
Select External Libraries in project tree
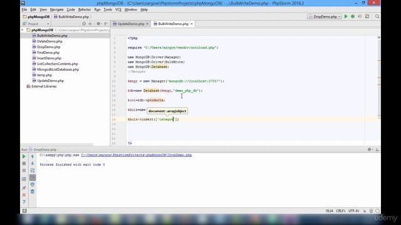[43, 86]
